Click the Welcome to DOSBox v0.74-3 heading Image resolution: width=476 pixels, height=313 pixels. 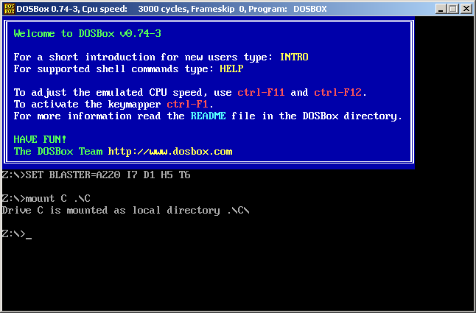88,33
